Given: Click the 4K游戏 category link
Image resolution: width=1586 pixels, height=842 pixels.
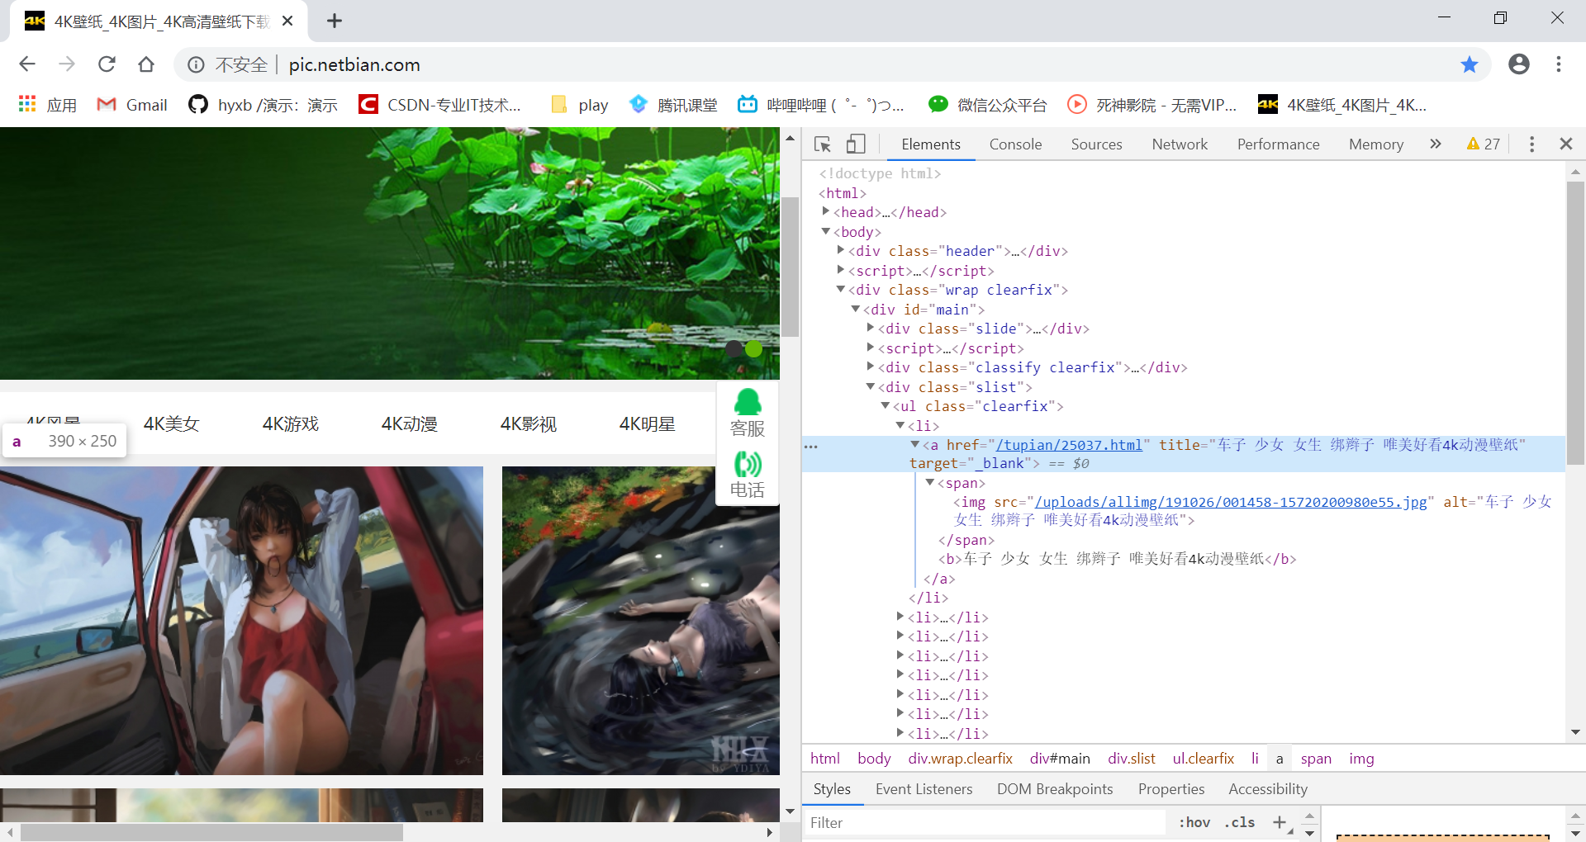Looking at the screenshot, I should pyautogui.click(x=291, y=423).
